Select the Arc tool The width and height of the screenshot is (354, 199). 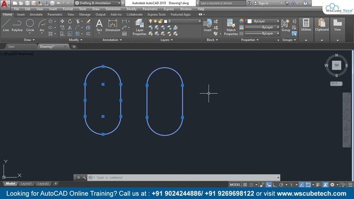click(x=42, y=25)
